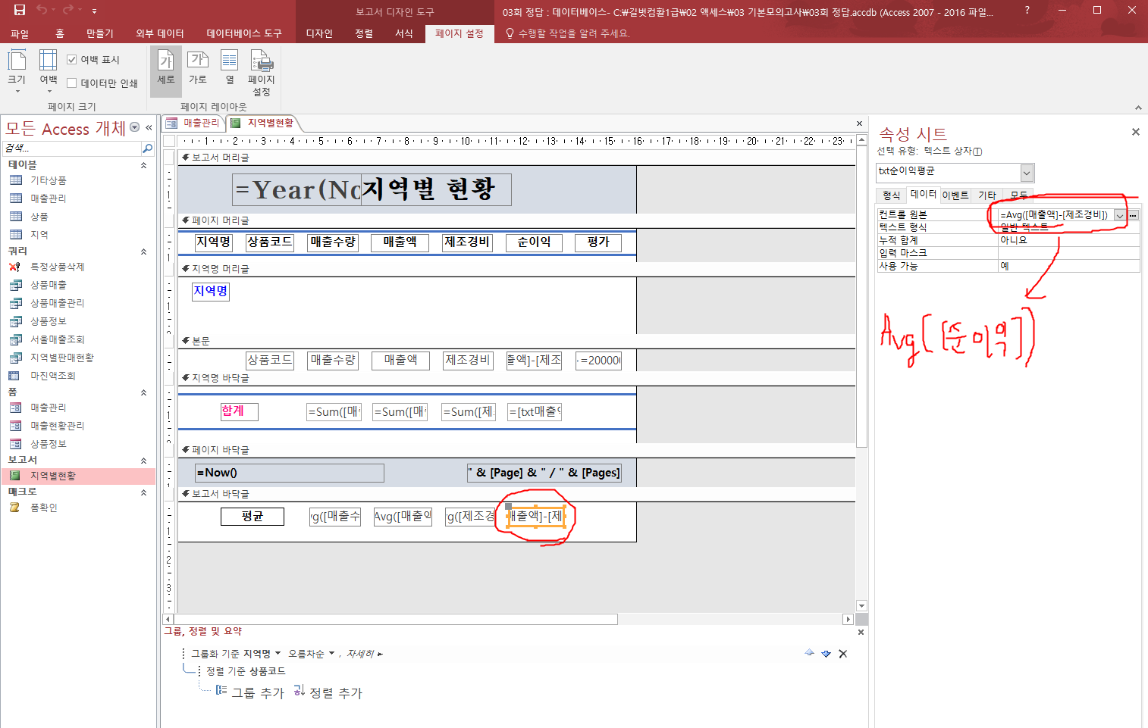Open txt순이익평균 object selector dropdown

[x=1026, y=173]
